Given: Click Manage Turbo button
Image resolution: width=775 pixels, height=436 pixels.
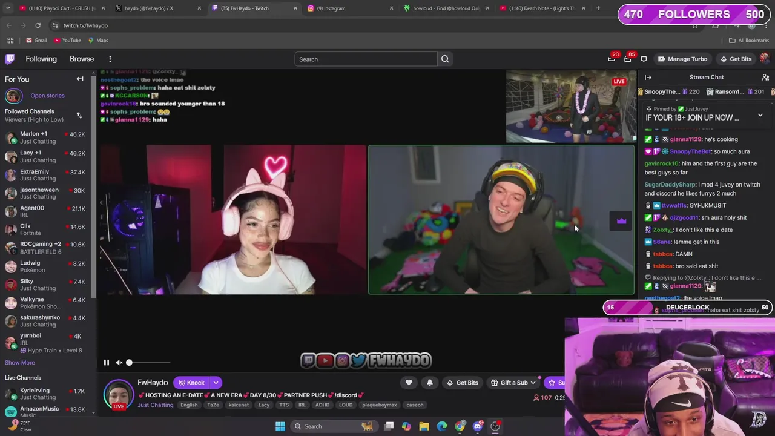Looking at the screenshot, I should [x=682, y=59].
